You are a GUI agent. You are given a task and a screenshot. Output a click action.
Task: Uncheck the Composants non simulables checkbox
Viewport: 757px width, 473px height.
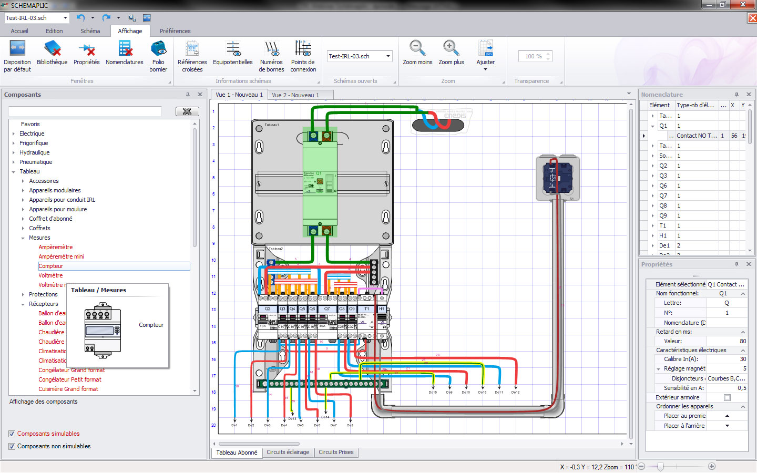pyautogui.click(x=12, y=447)
